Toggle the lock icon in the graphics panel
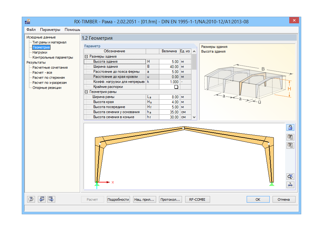 (x=290, y=127)
